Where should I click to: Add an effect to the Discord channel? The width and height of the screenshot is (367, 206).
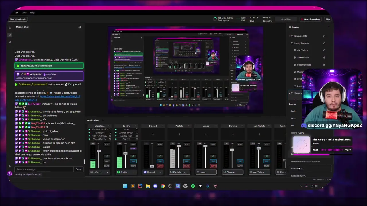tap(153, 134)
